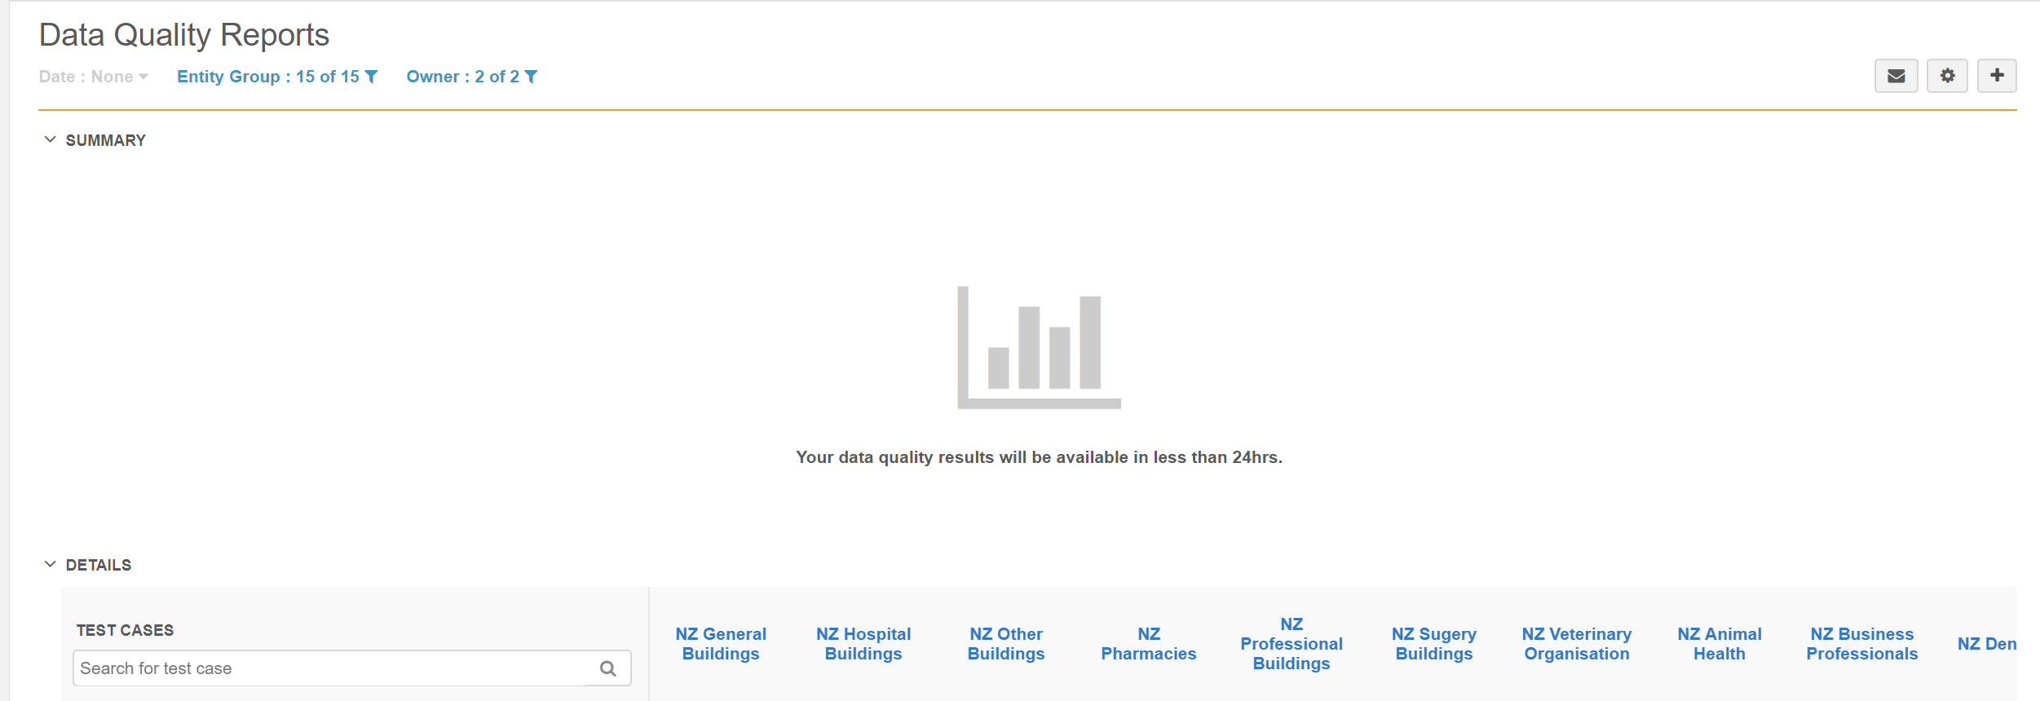Collapse the DETAILS section chevron
The height and width of the screenshot is (701, 2040).
click(50, 565)
